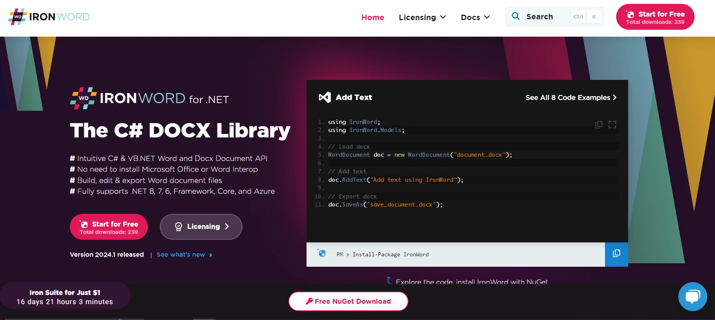
Task: Expand the Docs dropdown menu
Action: point(475,17)
